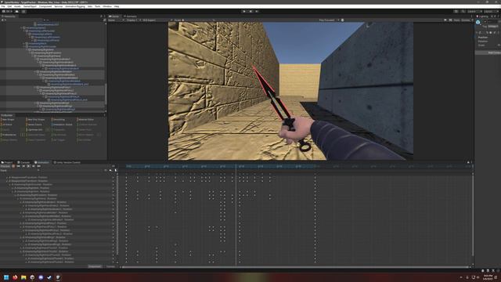The height and width of the screenshot is (282, 501).
Task: Switch to Dopesheet mode
Action: [x=95, y=266]
